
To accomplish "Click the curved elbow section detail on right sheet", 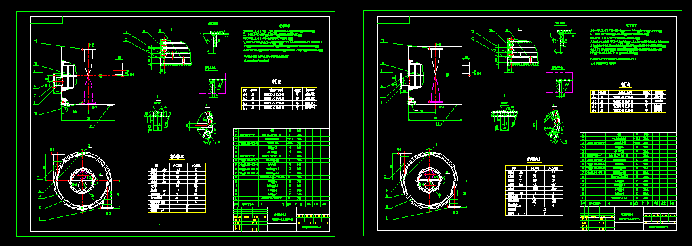I will click(x=551, y=124).
